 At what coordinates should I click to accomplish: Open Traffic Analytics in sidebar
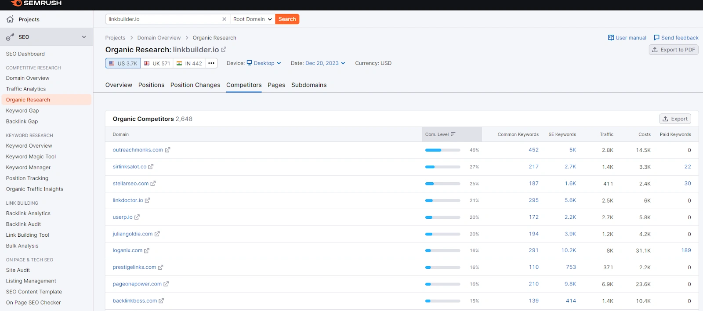(x=26, y=89)
